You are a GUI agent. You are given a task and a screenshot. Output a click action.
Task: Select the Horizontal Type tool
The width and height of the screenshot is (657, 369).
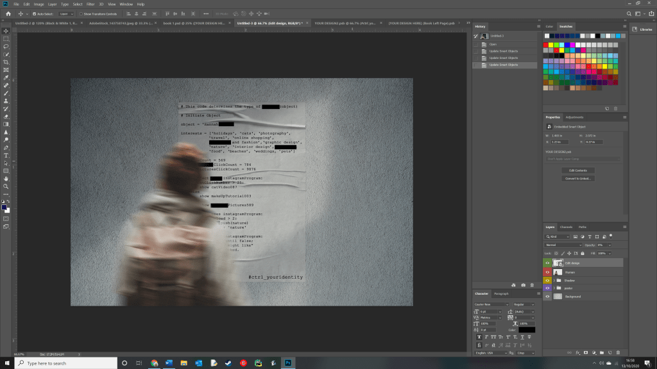pos(6,155)
